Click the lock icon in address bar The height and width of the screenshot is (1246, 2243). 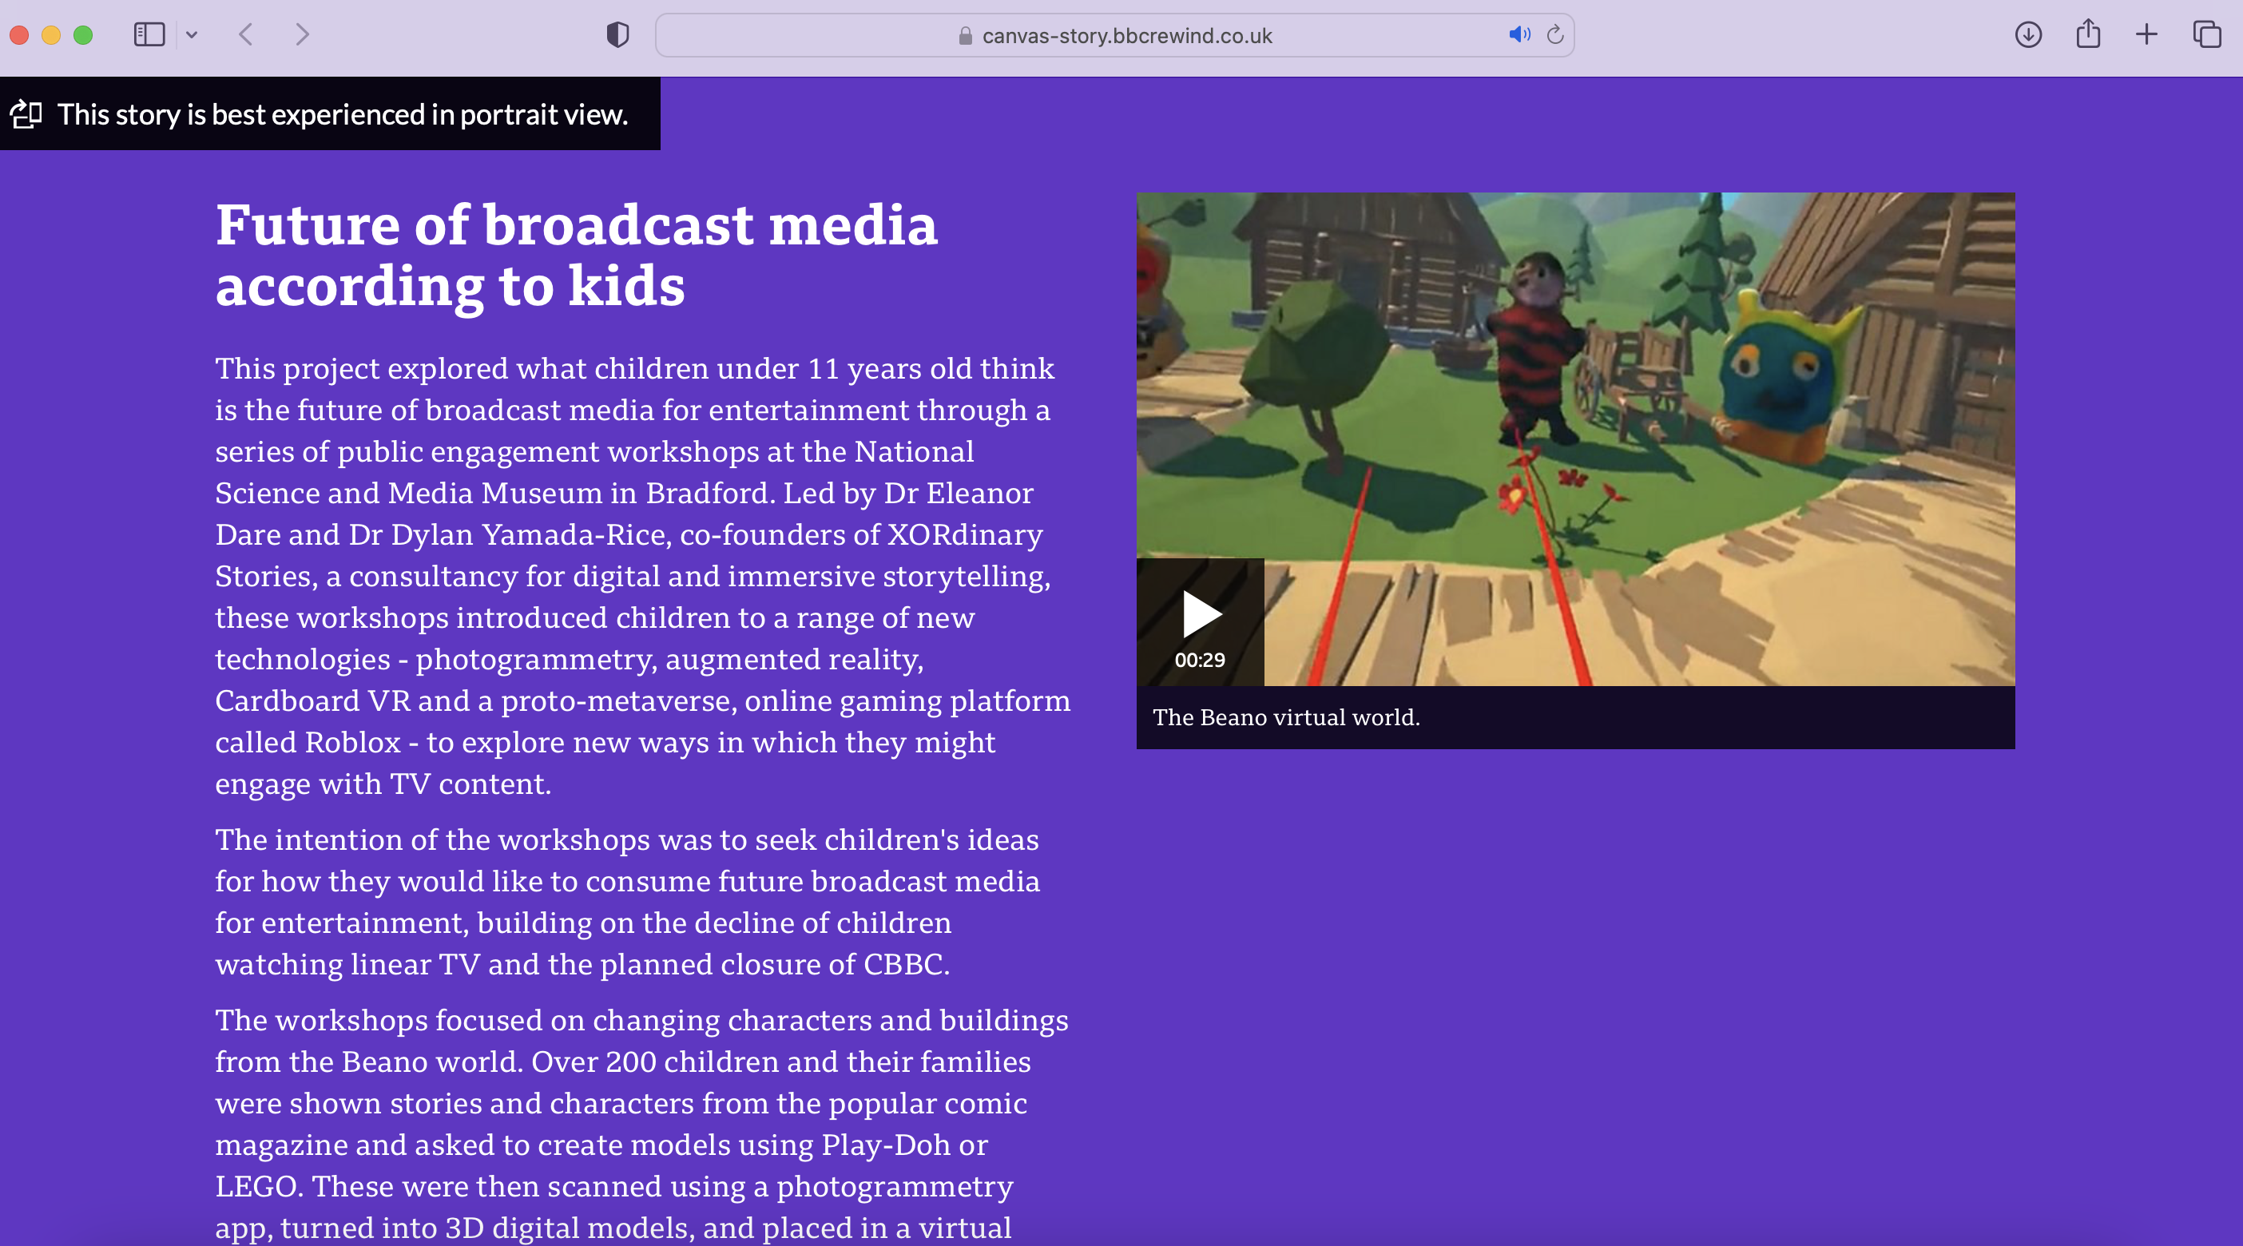pyautogui.click(x=965, y=36)
